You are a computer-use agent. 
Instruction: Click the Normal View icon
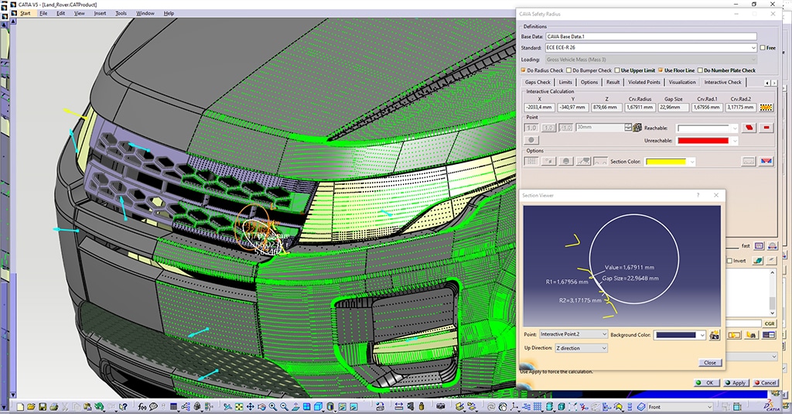(x=295, y=407)
